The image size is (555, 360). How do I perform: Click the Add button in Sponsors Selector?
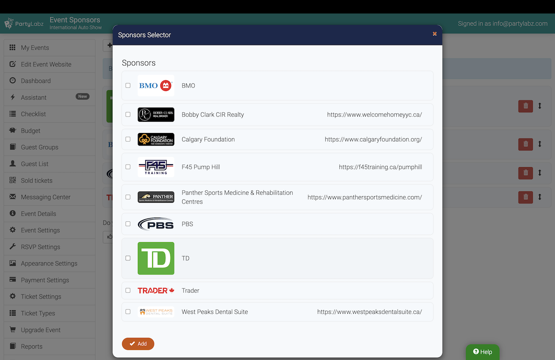pos(138,344)
